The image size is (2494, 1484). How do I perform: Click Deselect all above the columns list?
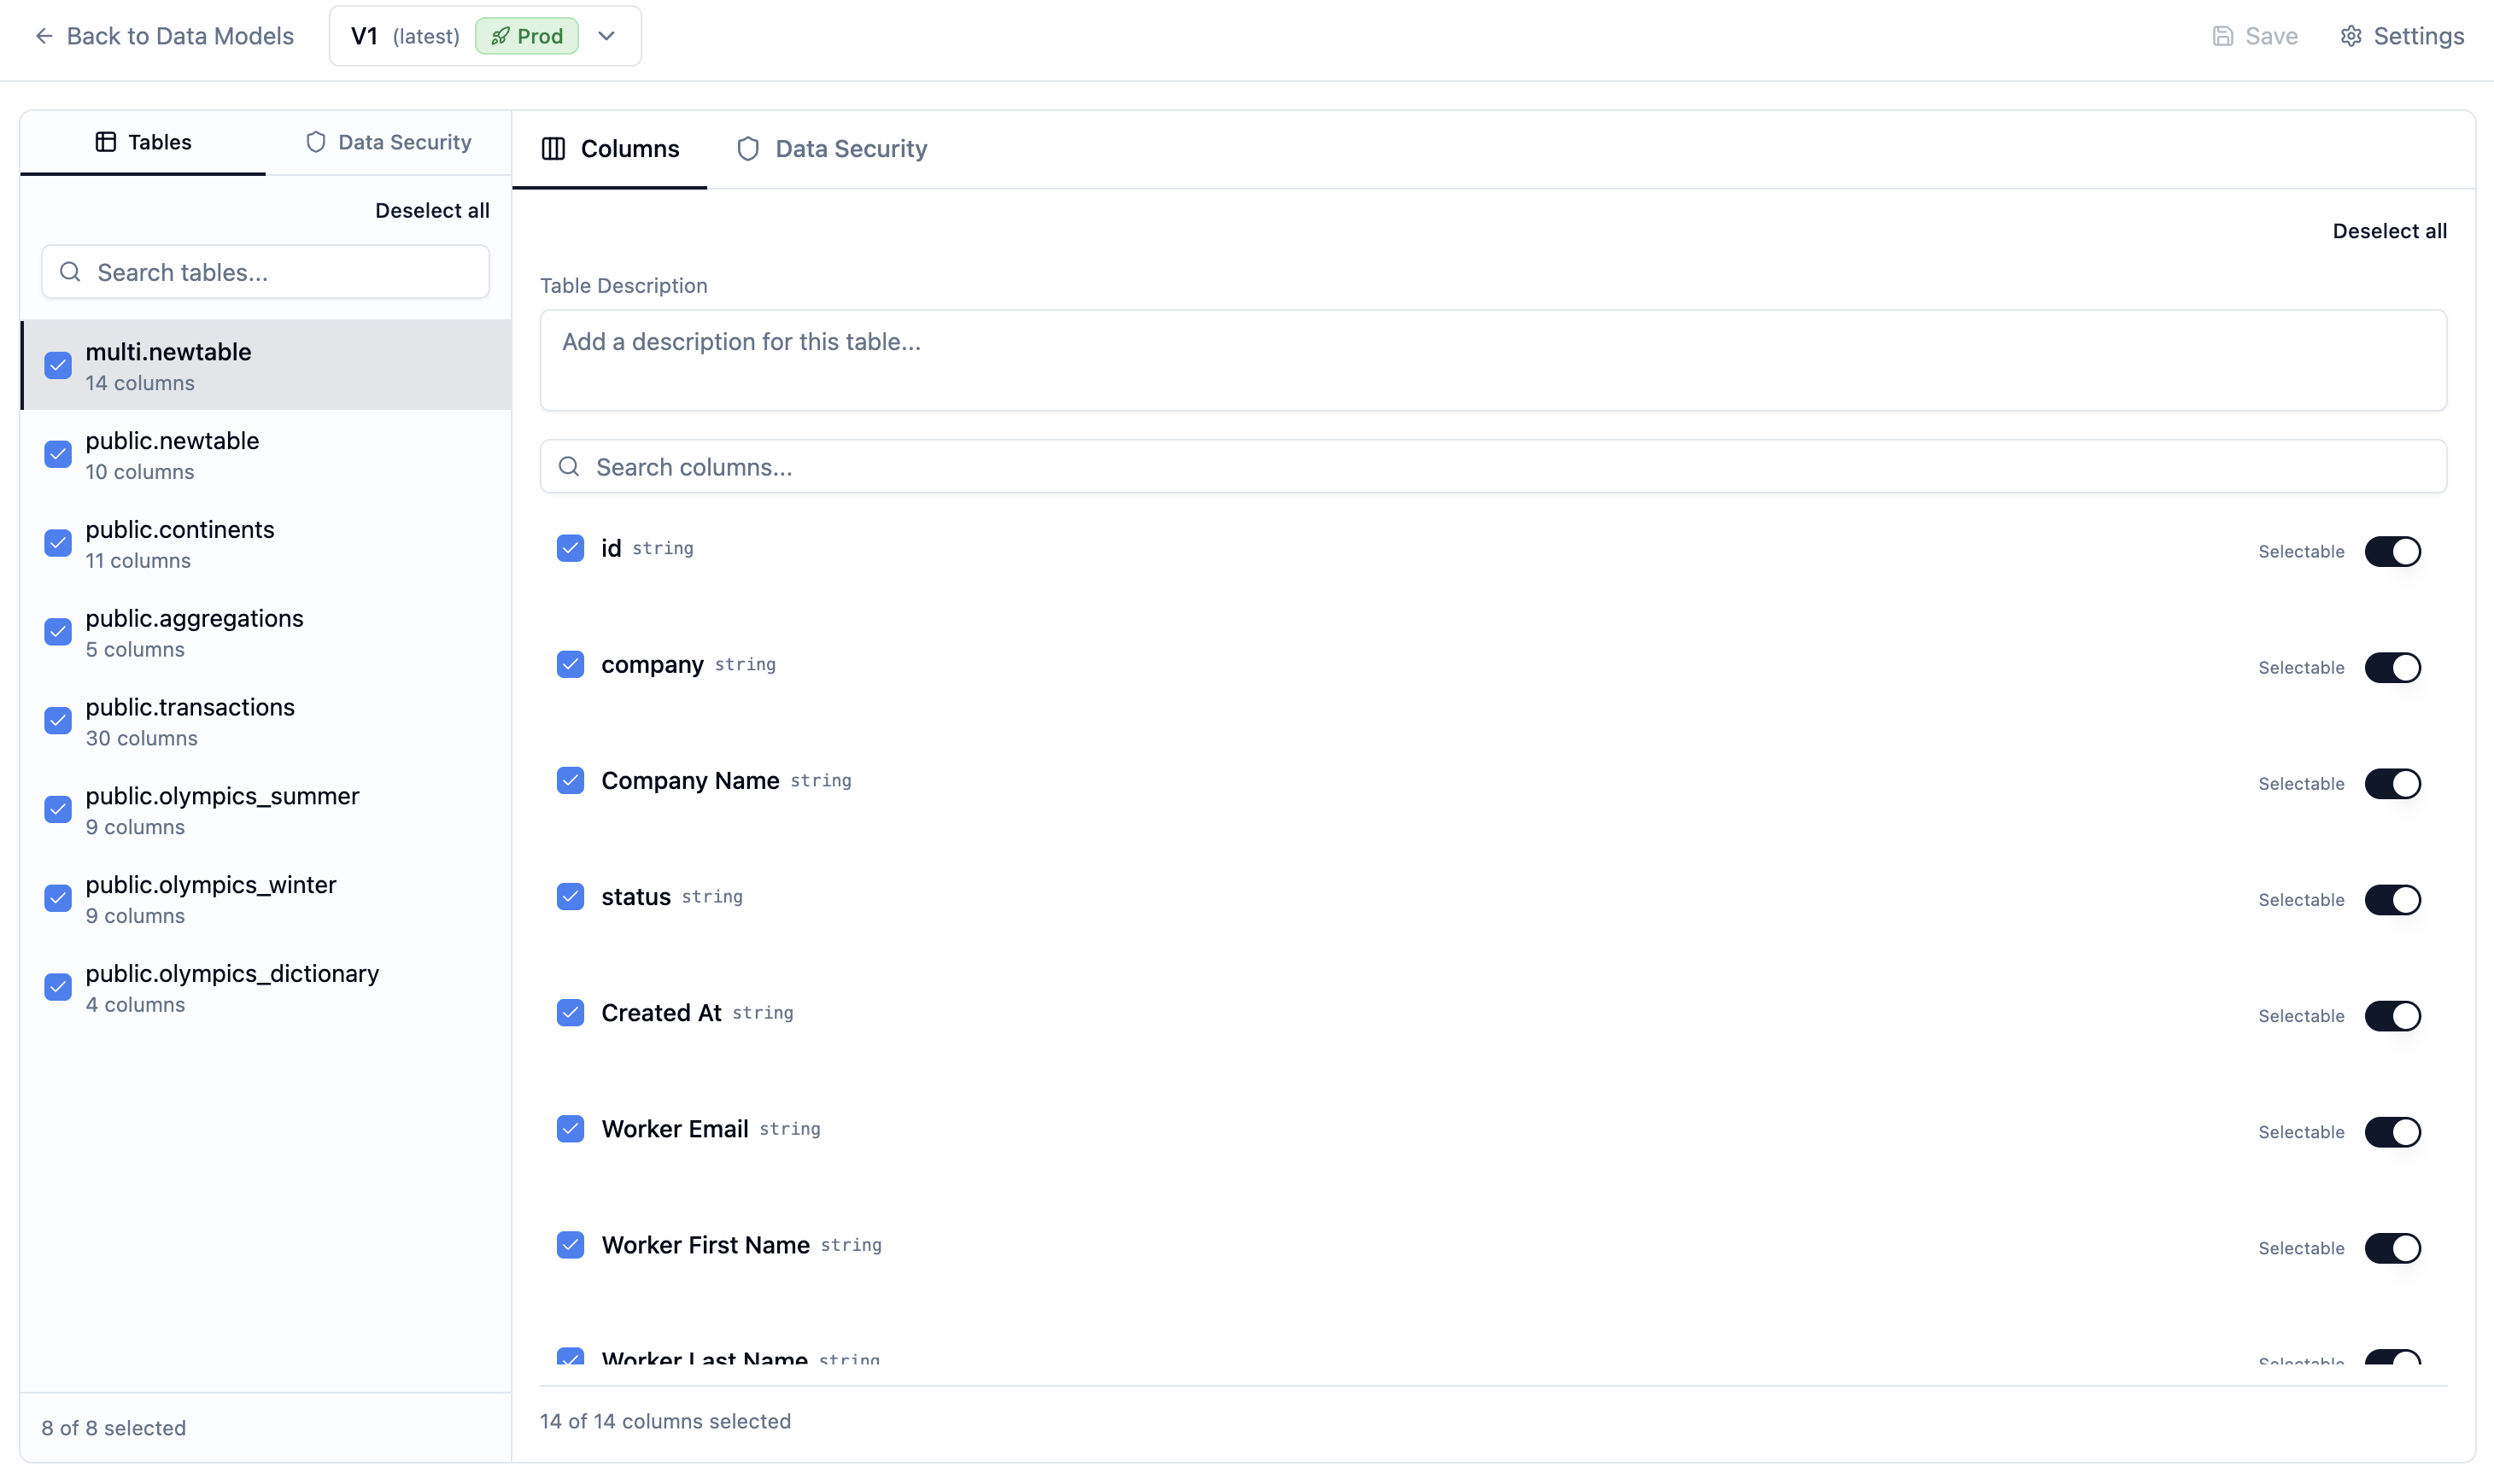[2389, 231]
